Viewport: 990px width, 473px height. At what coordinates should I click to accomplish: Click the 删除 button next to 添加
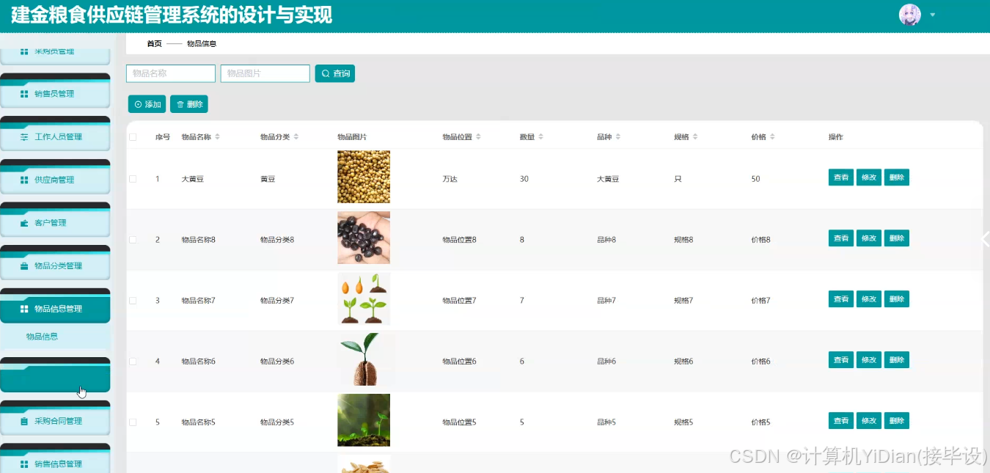point(189,104)
